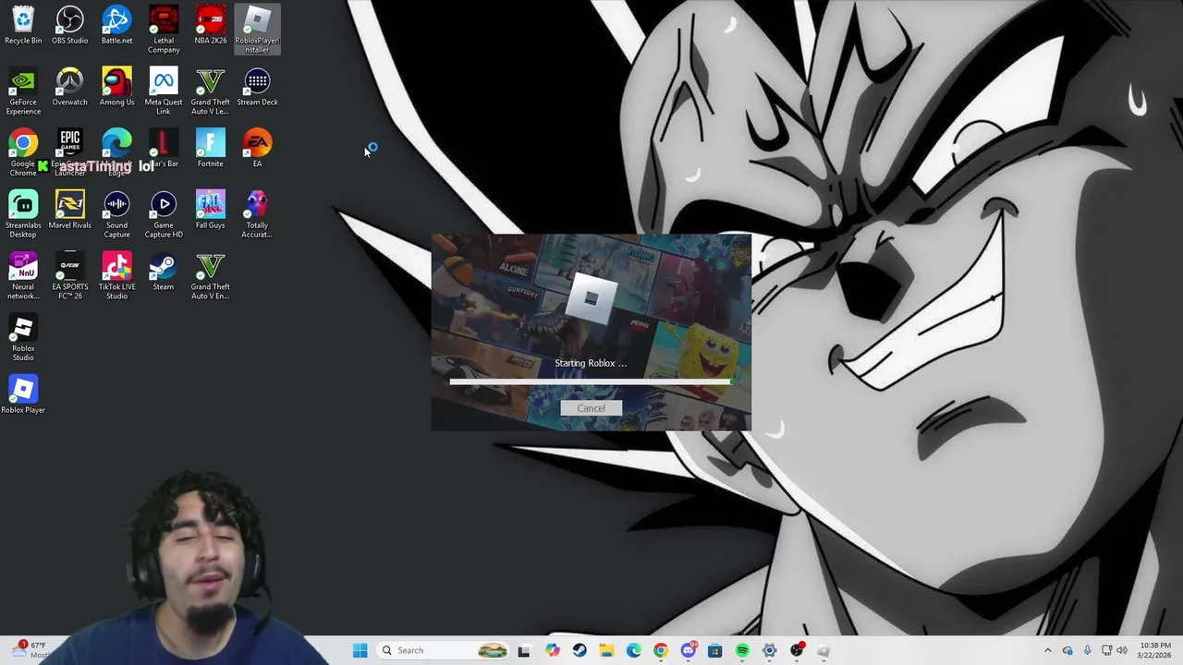Select the Totally Accurate desktop icon
Screen dimensions: 1183x665
point(257,214)
